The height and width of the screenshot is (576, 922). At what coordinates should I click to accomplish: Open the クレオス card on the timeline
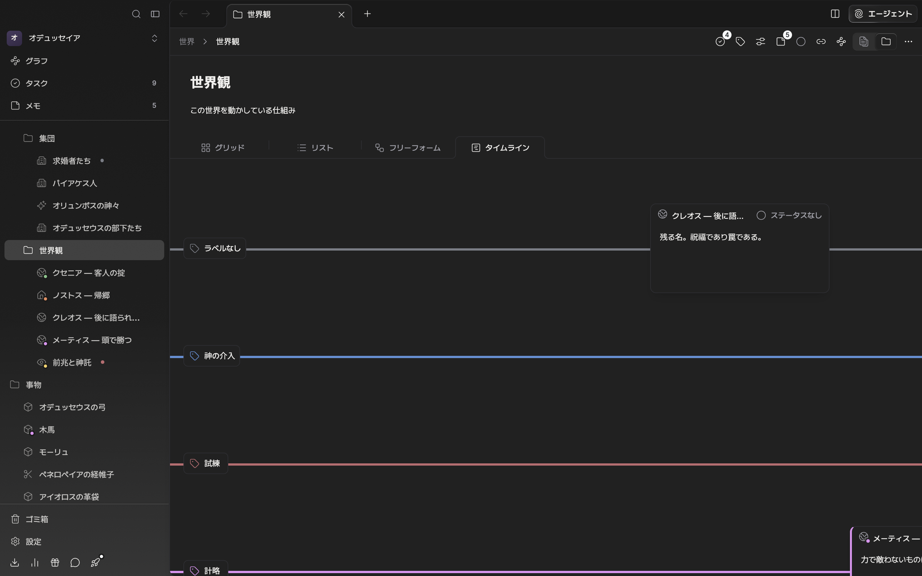pyautogui.click(x=740, y=248)
